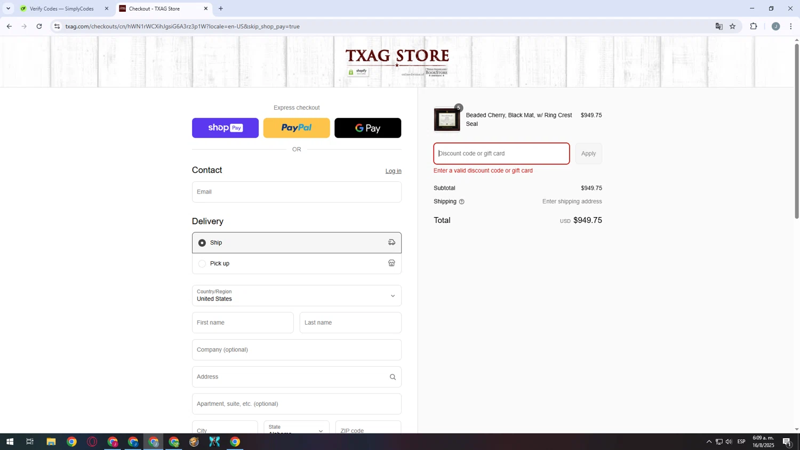This screenshot has height=450, width=800.
Task: Open the taskbar clock and date
Action: [763, 441]
